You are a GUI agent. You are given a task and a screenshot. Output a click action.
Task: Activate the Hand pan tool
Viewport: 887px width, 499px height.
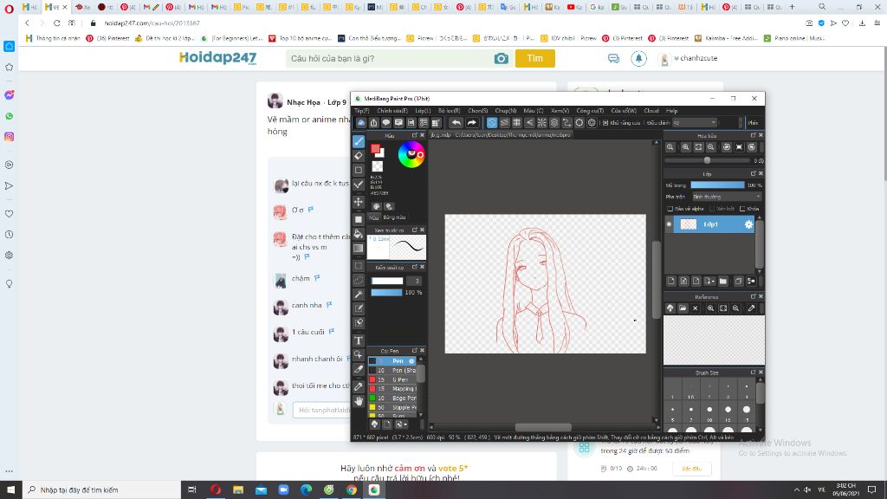359,401
